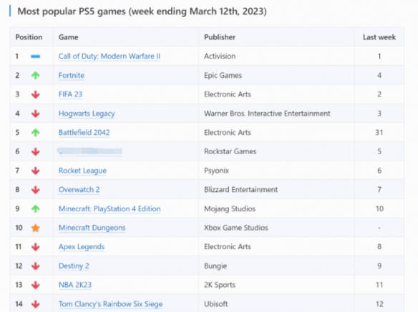Click the red down arrow next to Rainbow Six Siege

pyautogui.click(x=36, y=304)
